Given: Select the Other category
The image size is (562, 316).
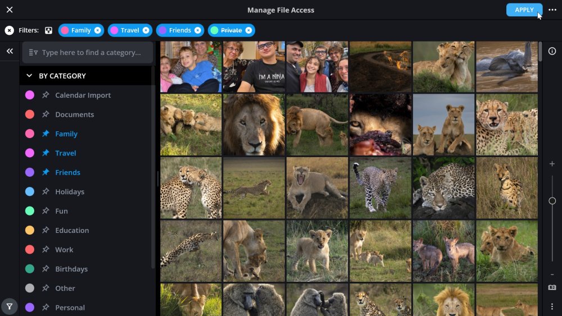Looking at the screenshot, I should pos(65,288).
